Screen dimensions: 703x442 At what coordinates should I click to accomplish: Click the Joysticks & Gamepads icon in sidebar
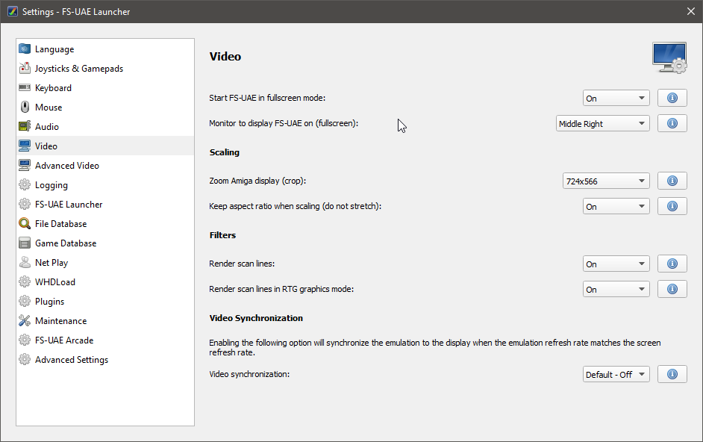coord(25,68)
